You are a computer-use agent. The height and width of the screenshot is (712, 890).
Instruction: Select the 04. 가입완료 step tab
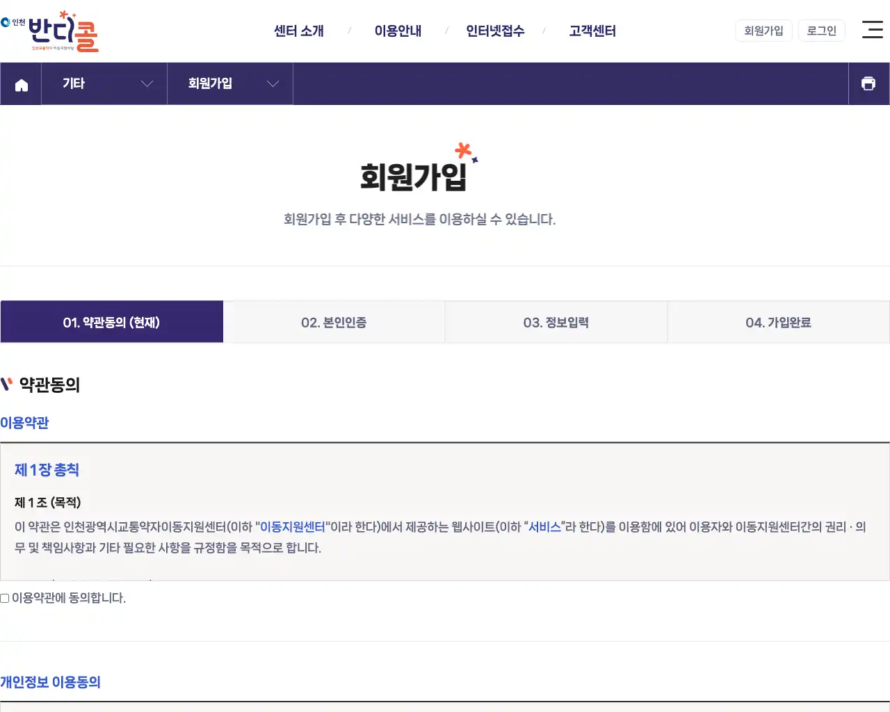coord(779,322)
